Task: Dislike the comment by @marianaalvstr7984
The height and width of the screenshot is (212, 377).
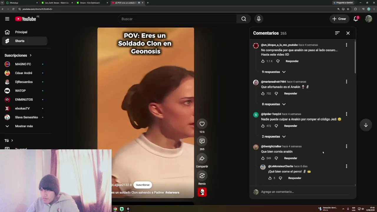Action: click(x=276, y=94)
